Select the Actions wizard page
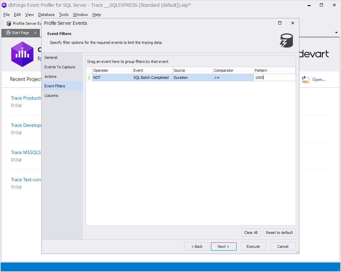This screenshot has width=341, height=272. pos(62,76)
